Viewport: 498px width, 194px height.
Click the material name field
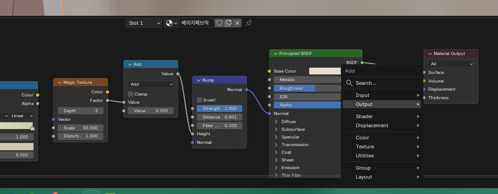tap(196, 23)
